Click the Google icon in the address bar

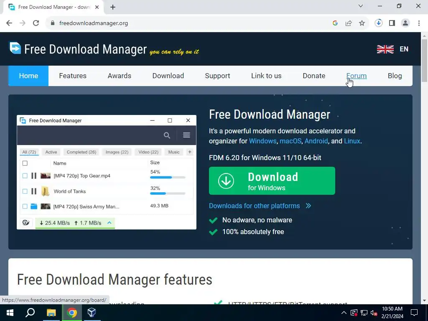point(335,23)
